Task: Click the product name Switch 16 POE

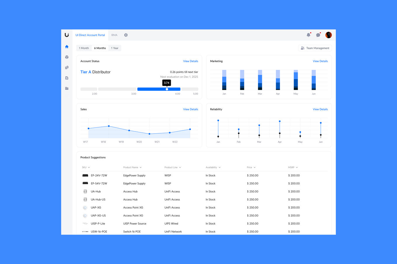Action: tap(132, 232)
